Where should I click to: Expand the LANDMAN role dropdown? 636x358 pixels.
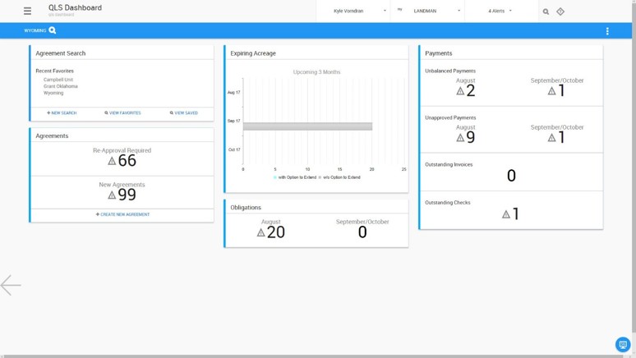coord(428,11)
